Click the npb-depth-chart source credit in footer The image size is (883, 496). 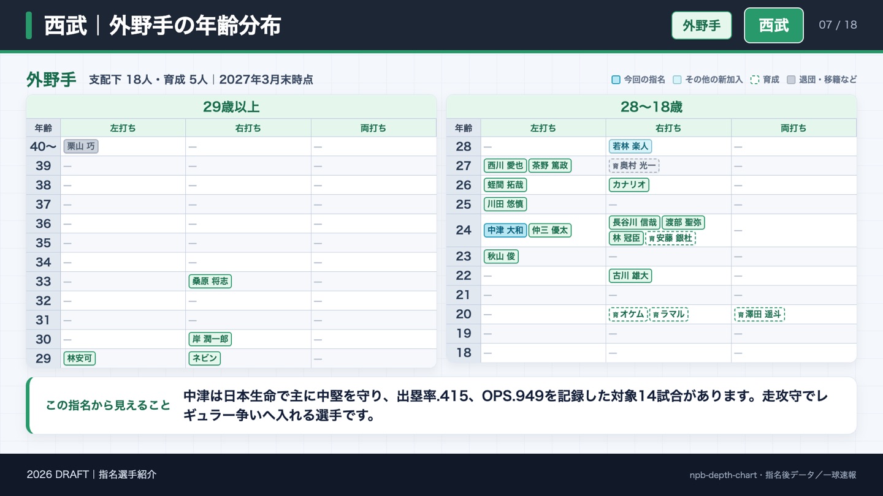tap(773, 475)
